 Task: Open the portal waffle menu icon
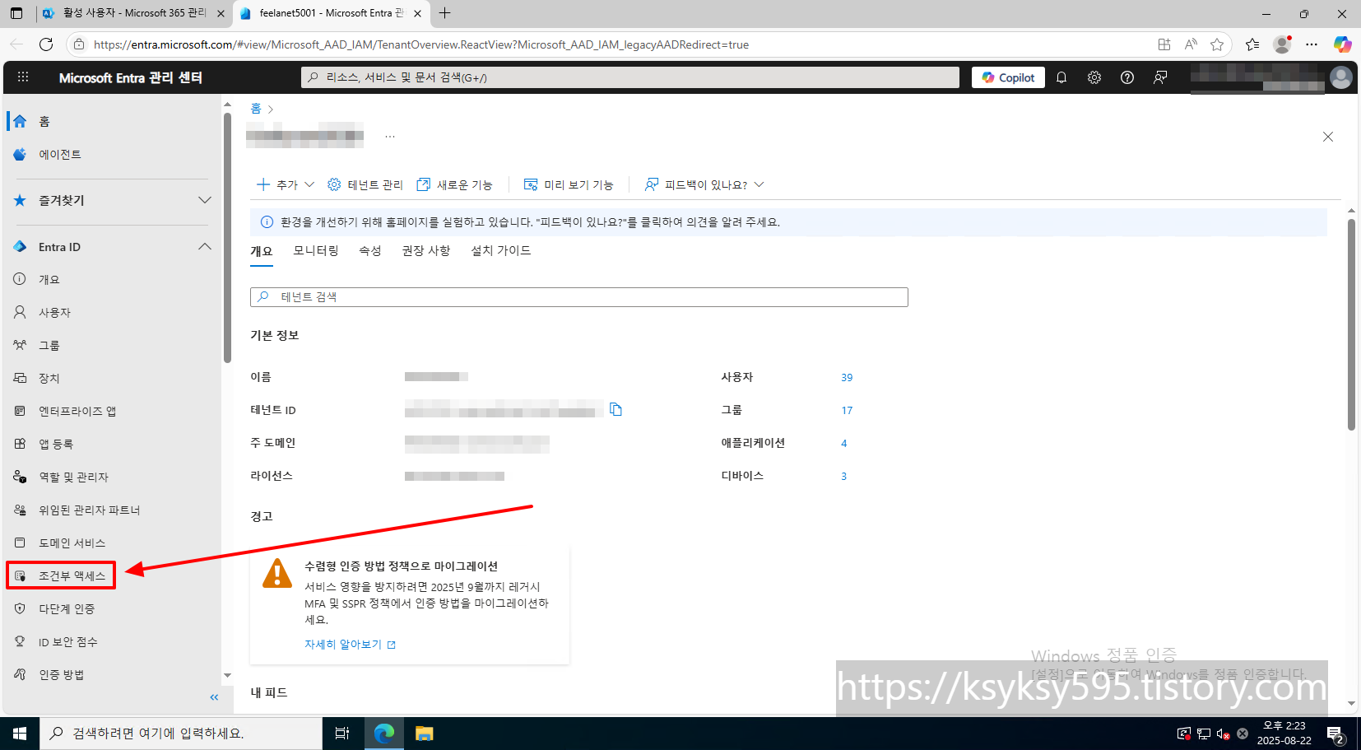[23, 77]
